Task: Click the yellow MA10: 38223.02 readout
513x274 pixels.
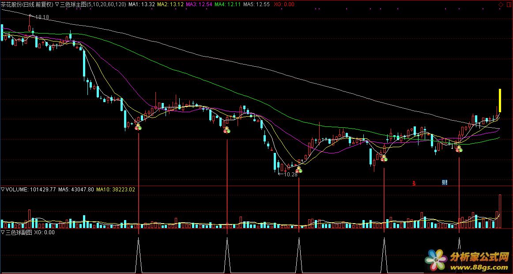Action: coord(116,189)
